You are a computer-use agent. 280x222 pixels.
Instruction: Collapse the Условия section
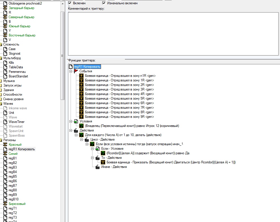coord(71,122)
